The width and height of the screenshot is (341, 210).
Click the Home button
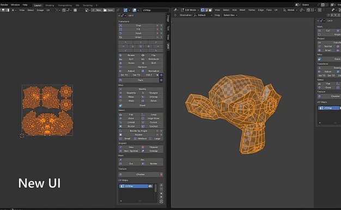click(x=130, y=63)
